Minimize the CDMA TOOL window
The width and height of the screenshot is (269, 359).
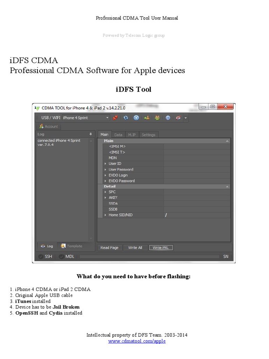pyautogui.click(x=204, y=107)
